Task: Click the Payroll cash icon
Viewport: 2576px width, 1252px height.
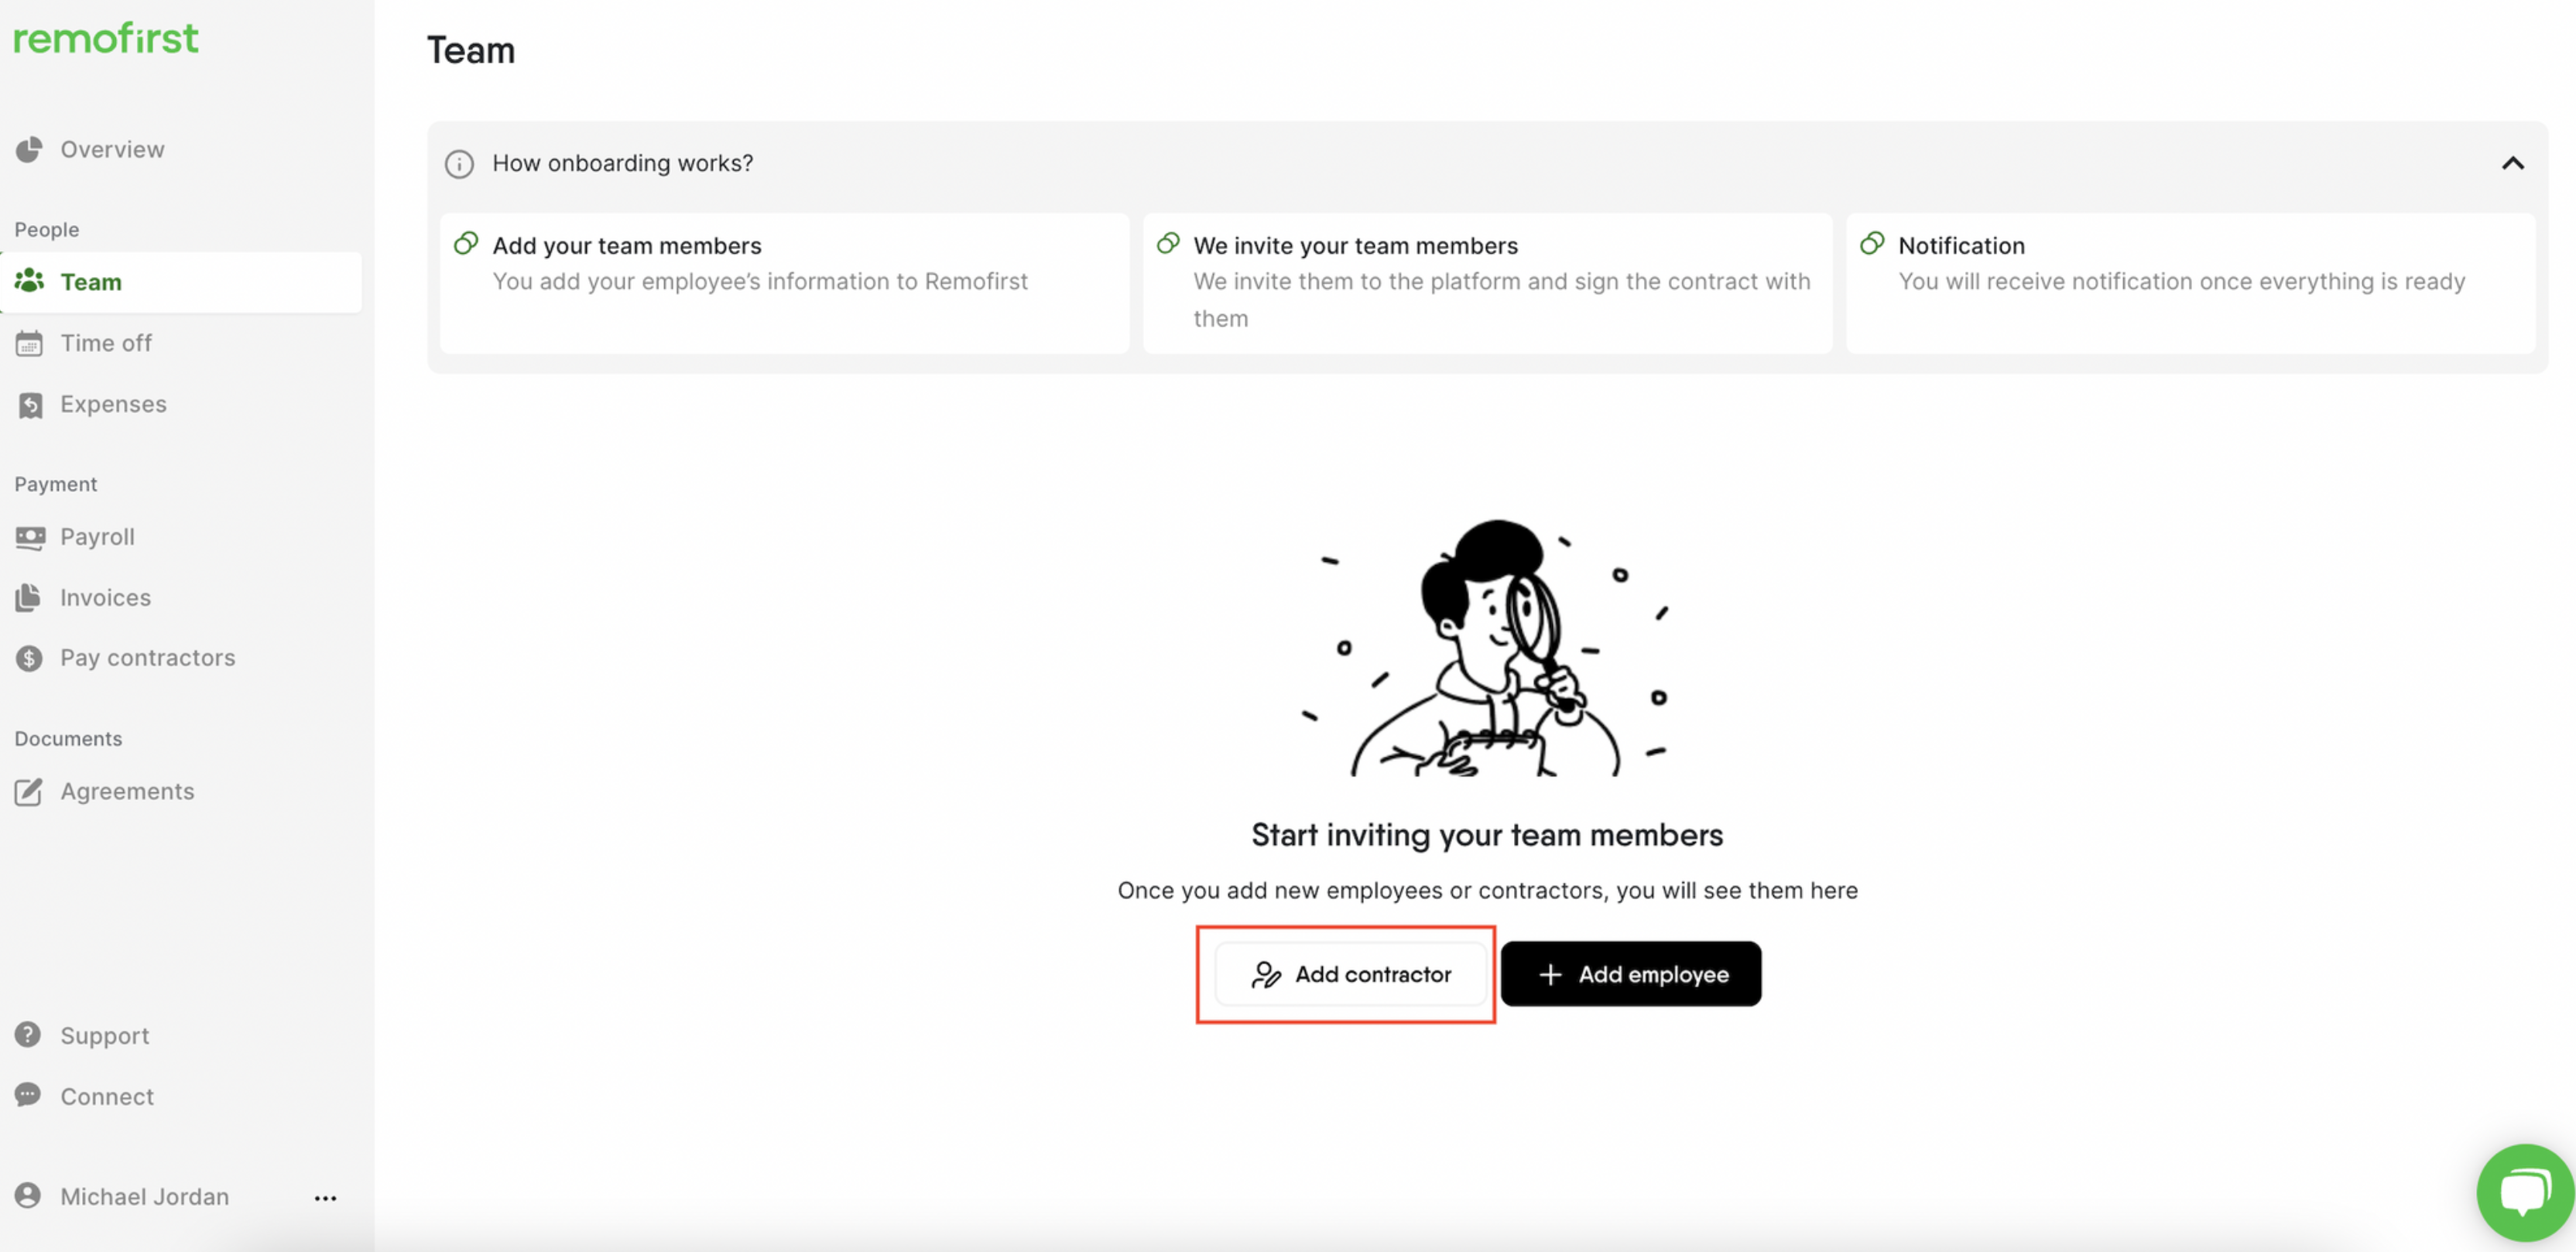Action: [x=30, y=537]
